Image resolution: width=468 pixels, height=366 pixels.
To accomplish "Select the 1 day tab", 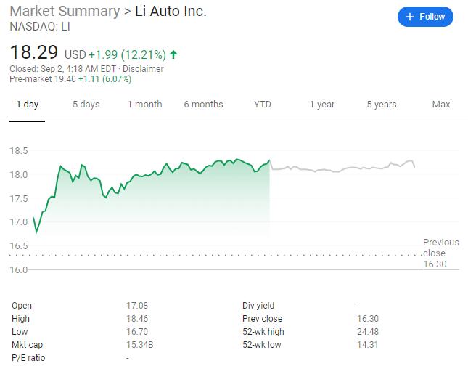I will click(x=27, y=105).
